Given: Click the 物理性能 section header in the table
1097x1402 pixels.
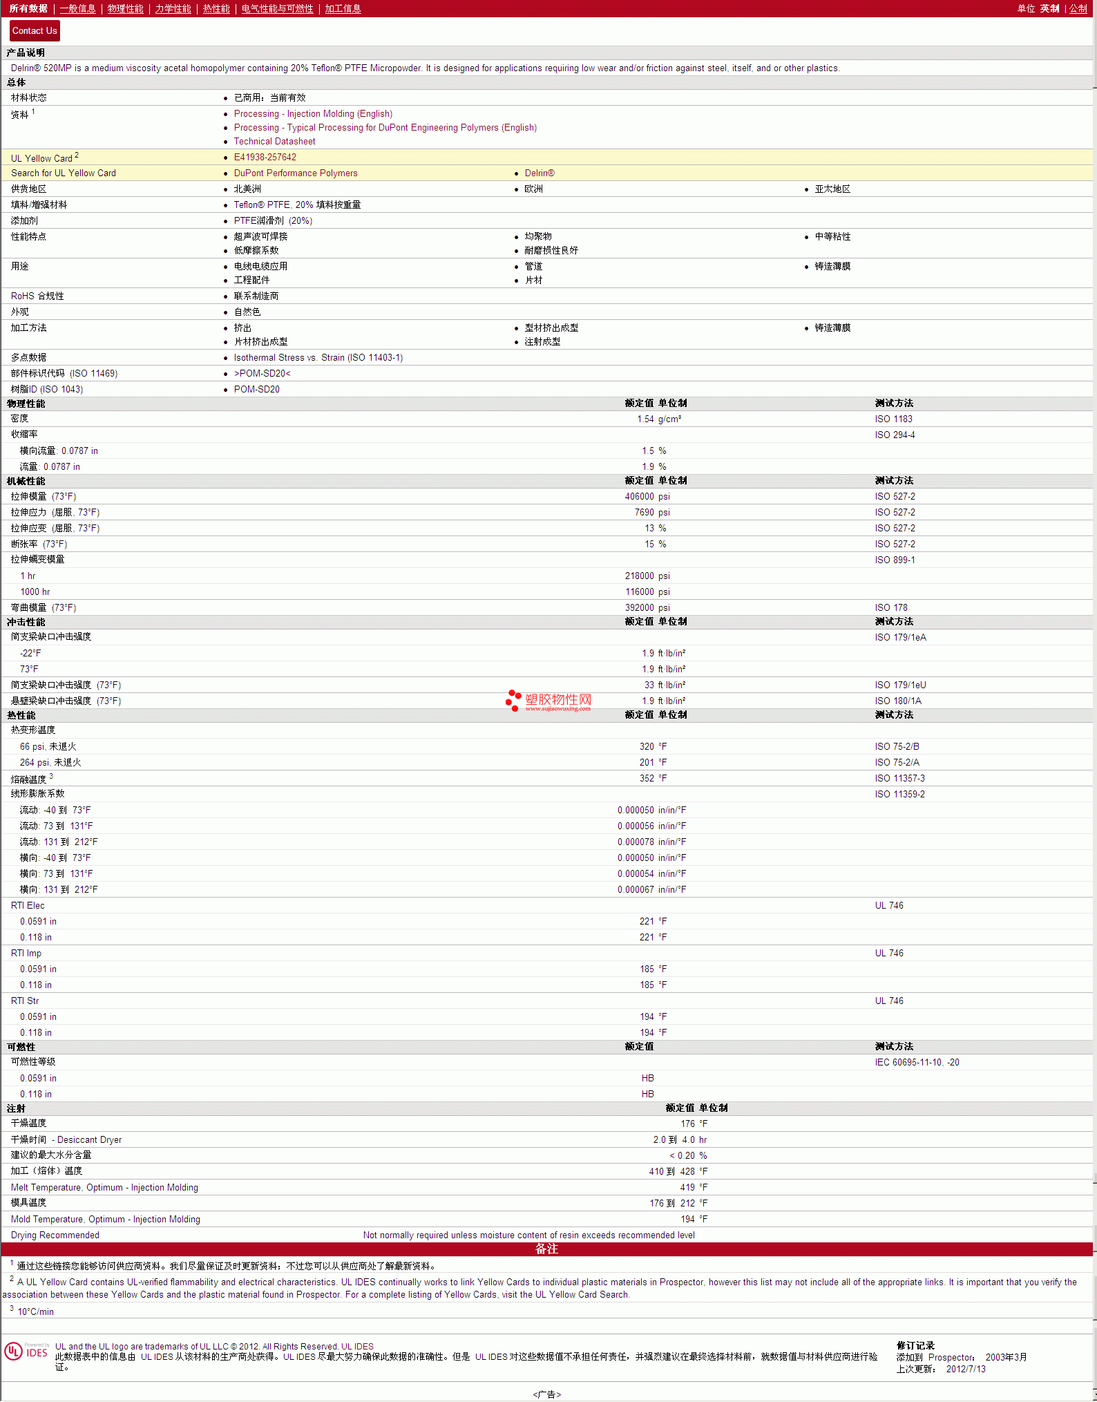Looking at the screenshot, I should pos(26,404).
